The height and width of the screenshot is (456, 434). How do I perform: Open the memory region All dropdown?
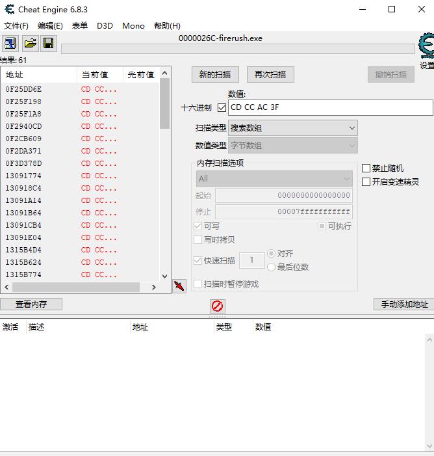[274, 178]
